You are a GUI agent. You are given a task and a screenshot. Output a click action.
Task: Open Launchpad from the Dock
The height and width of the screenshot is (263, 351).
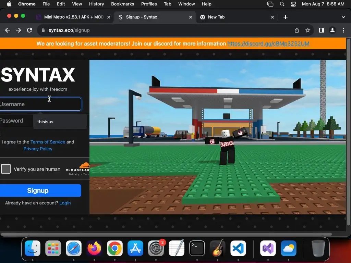[x=53, y=248]
